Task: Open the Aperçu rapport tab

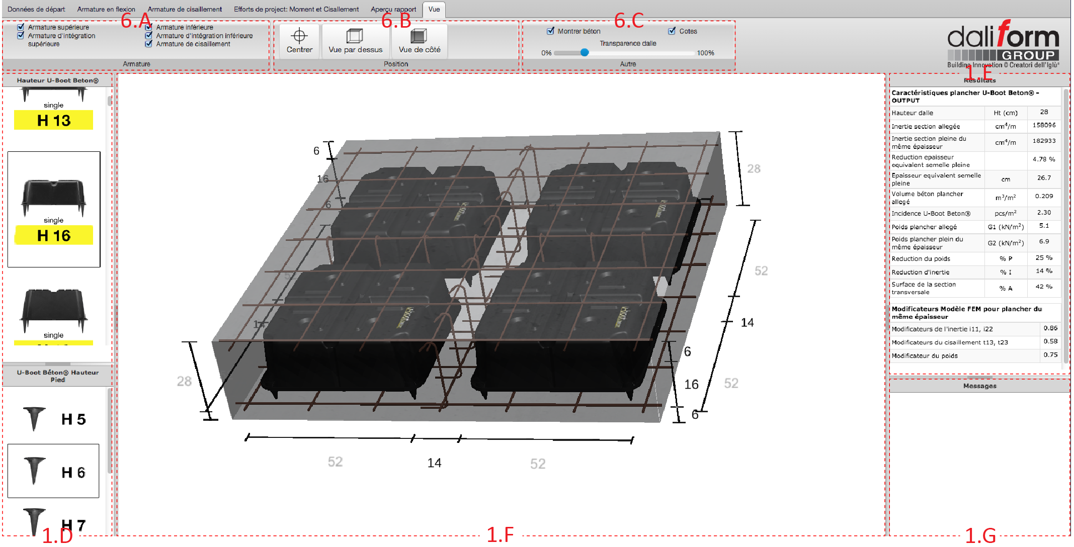Action: 393,9
